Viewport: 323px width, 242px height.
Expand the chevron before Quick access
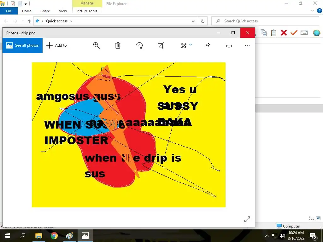pyautogui.click(x=42, y=21)
